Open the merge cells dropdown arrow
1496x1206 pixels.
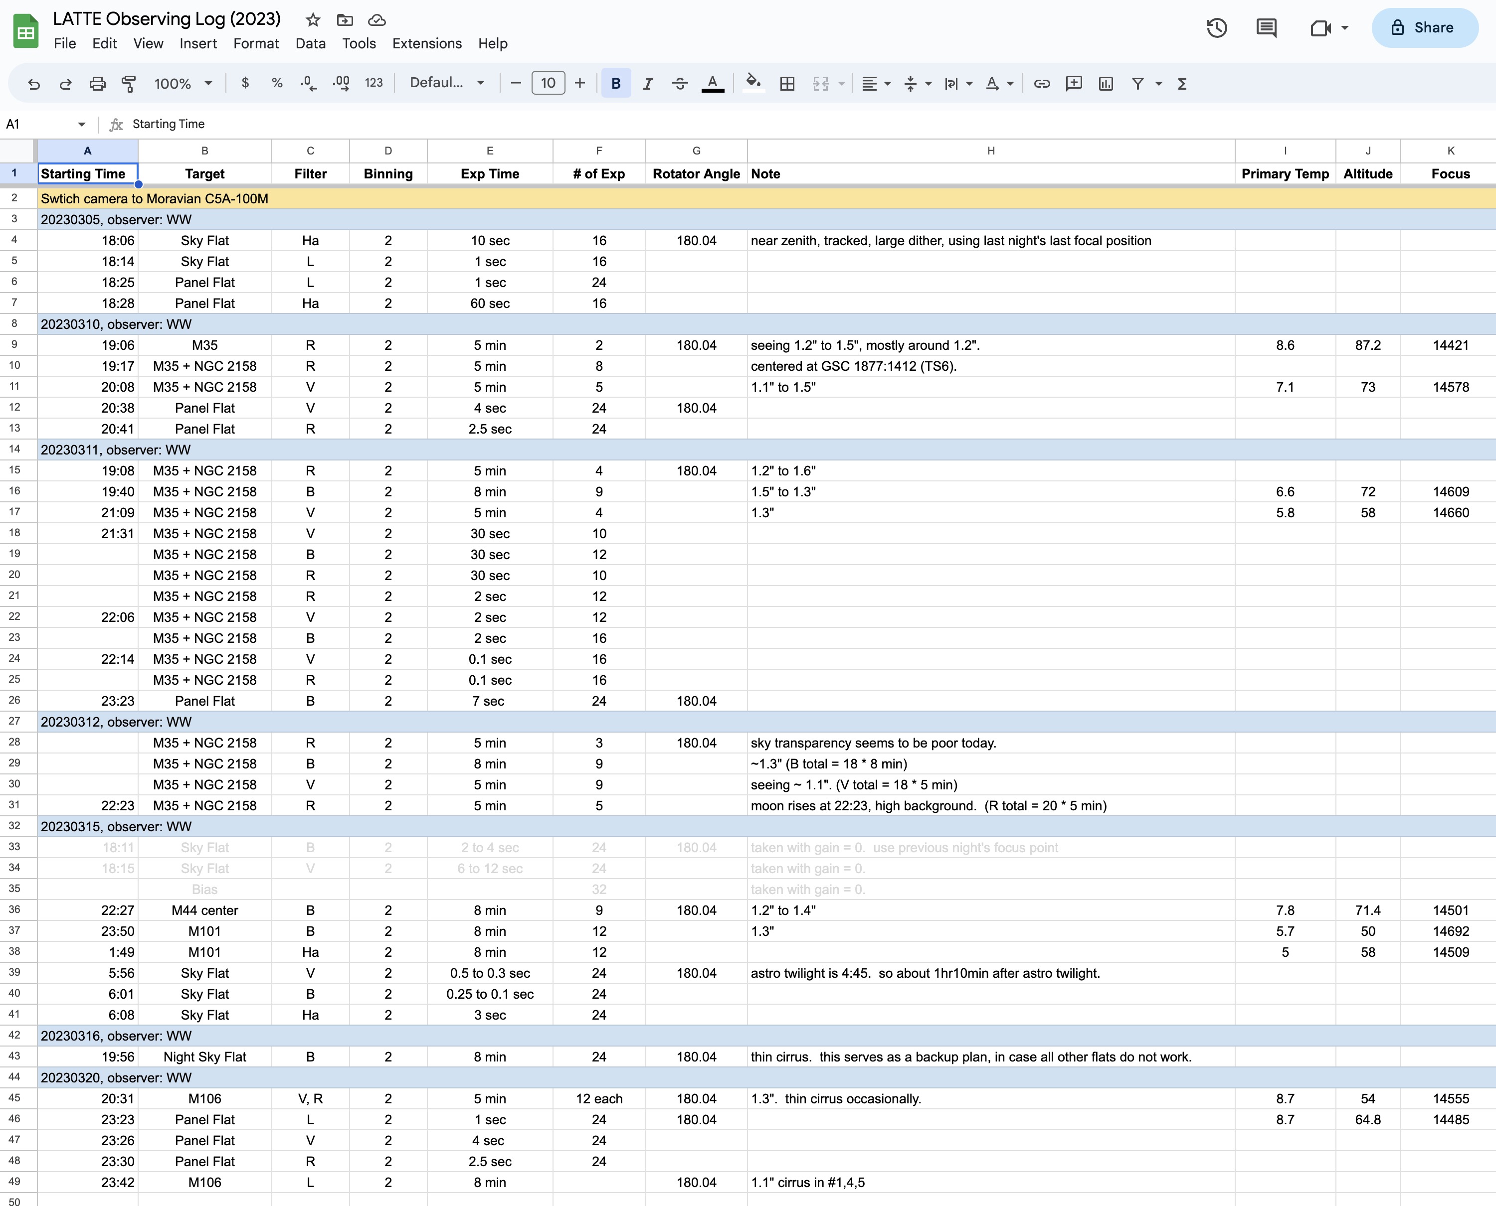click(x=842, y=83)
